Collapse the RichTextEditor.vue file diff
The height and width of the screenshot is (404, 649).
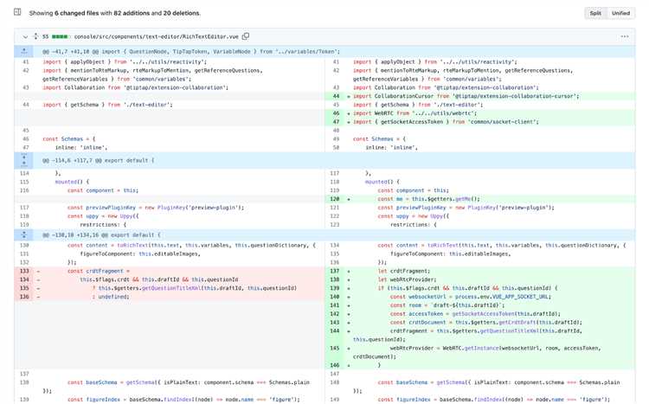click(25, 37)
